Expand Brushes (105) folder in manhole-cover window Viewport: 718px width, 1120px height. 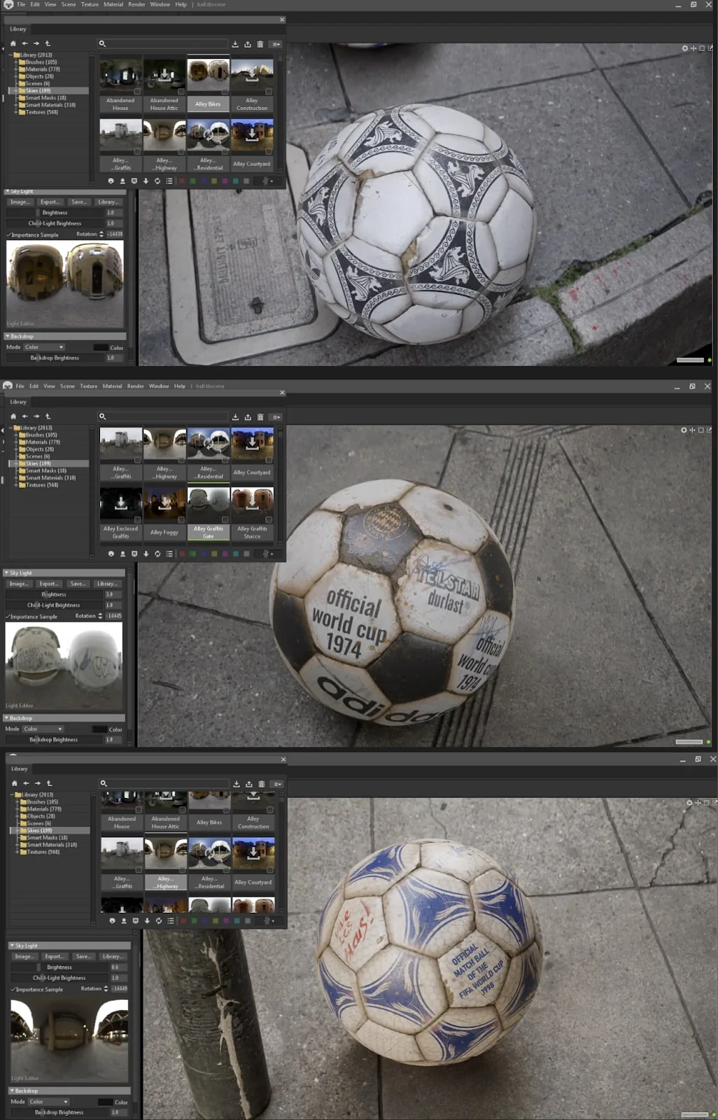pyautogui.click(x=16, y=62)
